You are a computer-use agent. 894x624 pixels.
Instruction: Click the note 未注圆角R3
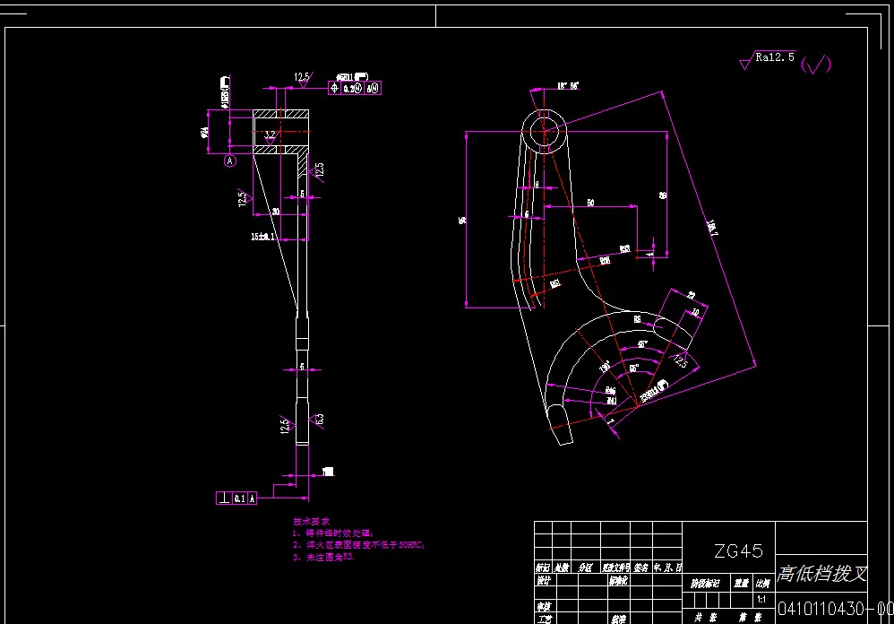coord(324,558)
